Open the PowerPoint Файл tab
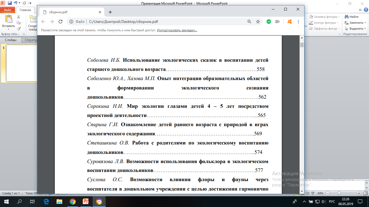Image resolution: width=369 pixels, height=207 pixels. [8, 10]
